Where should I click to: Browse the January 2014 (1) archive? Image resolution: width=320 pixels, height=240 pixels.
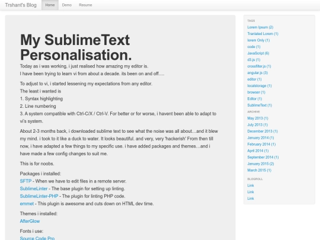[x=261, y=137]
